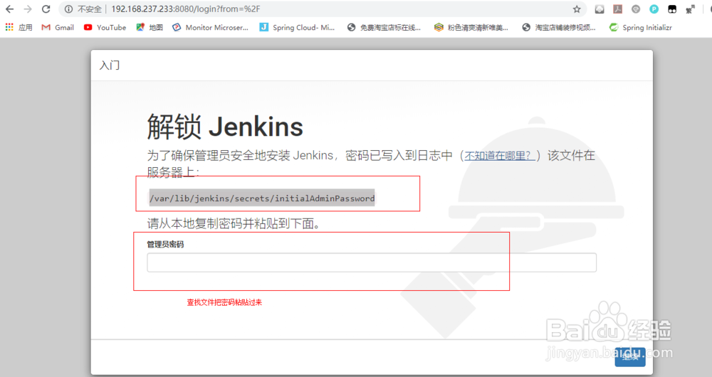Click the not-secure site info icon
Screen dimensions: 712x377
pyautogui.click(x=68, y=9)
